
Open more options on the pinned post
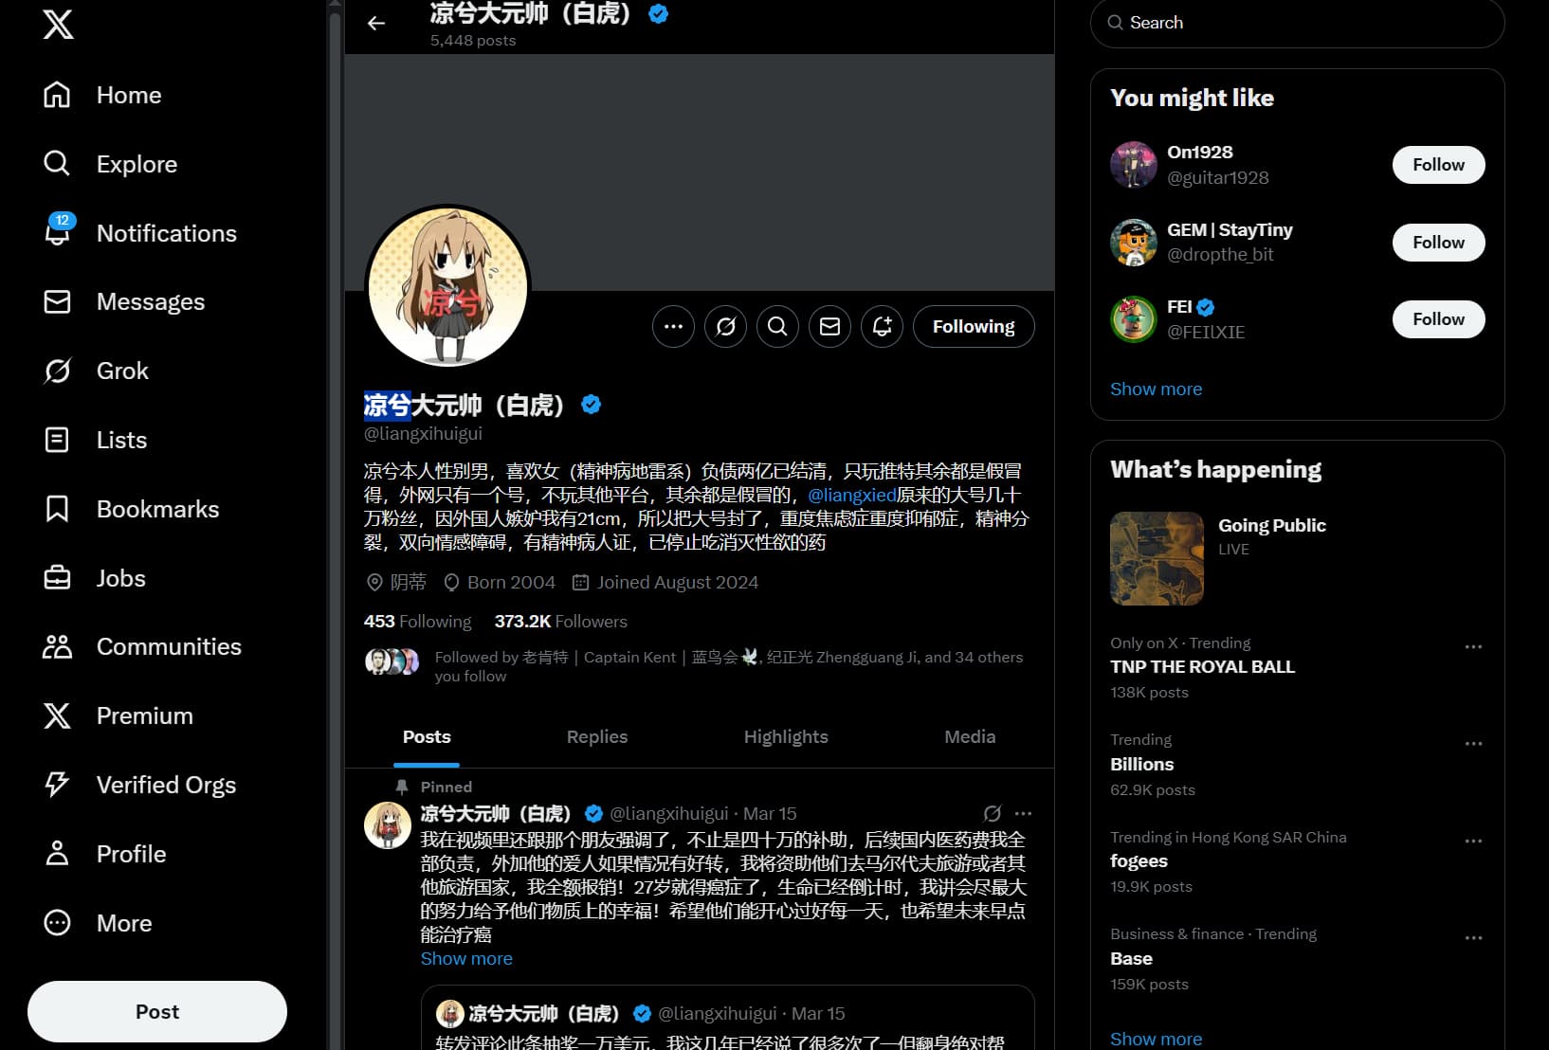(x=1023, y=813)
